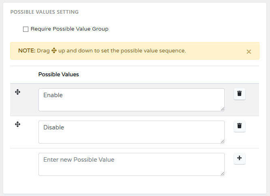
Task: Click the move icon inside the note
Action: pyautogui.click(x=54, y=51)
